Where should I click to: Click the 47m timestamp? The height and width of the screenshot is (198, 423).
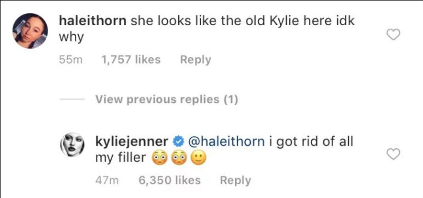coord(107,181)
